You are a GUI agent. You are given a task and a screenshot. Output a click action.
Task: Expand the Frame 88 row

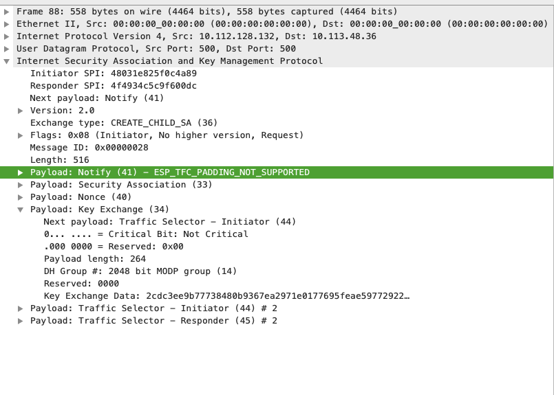click(7, 12)
